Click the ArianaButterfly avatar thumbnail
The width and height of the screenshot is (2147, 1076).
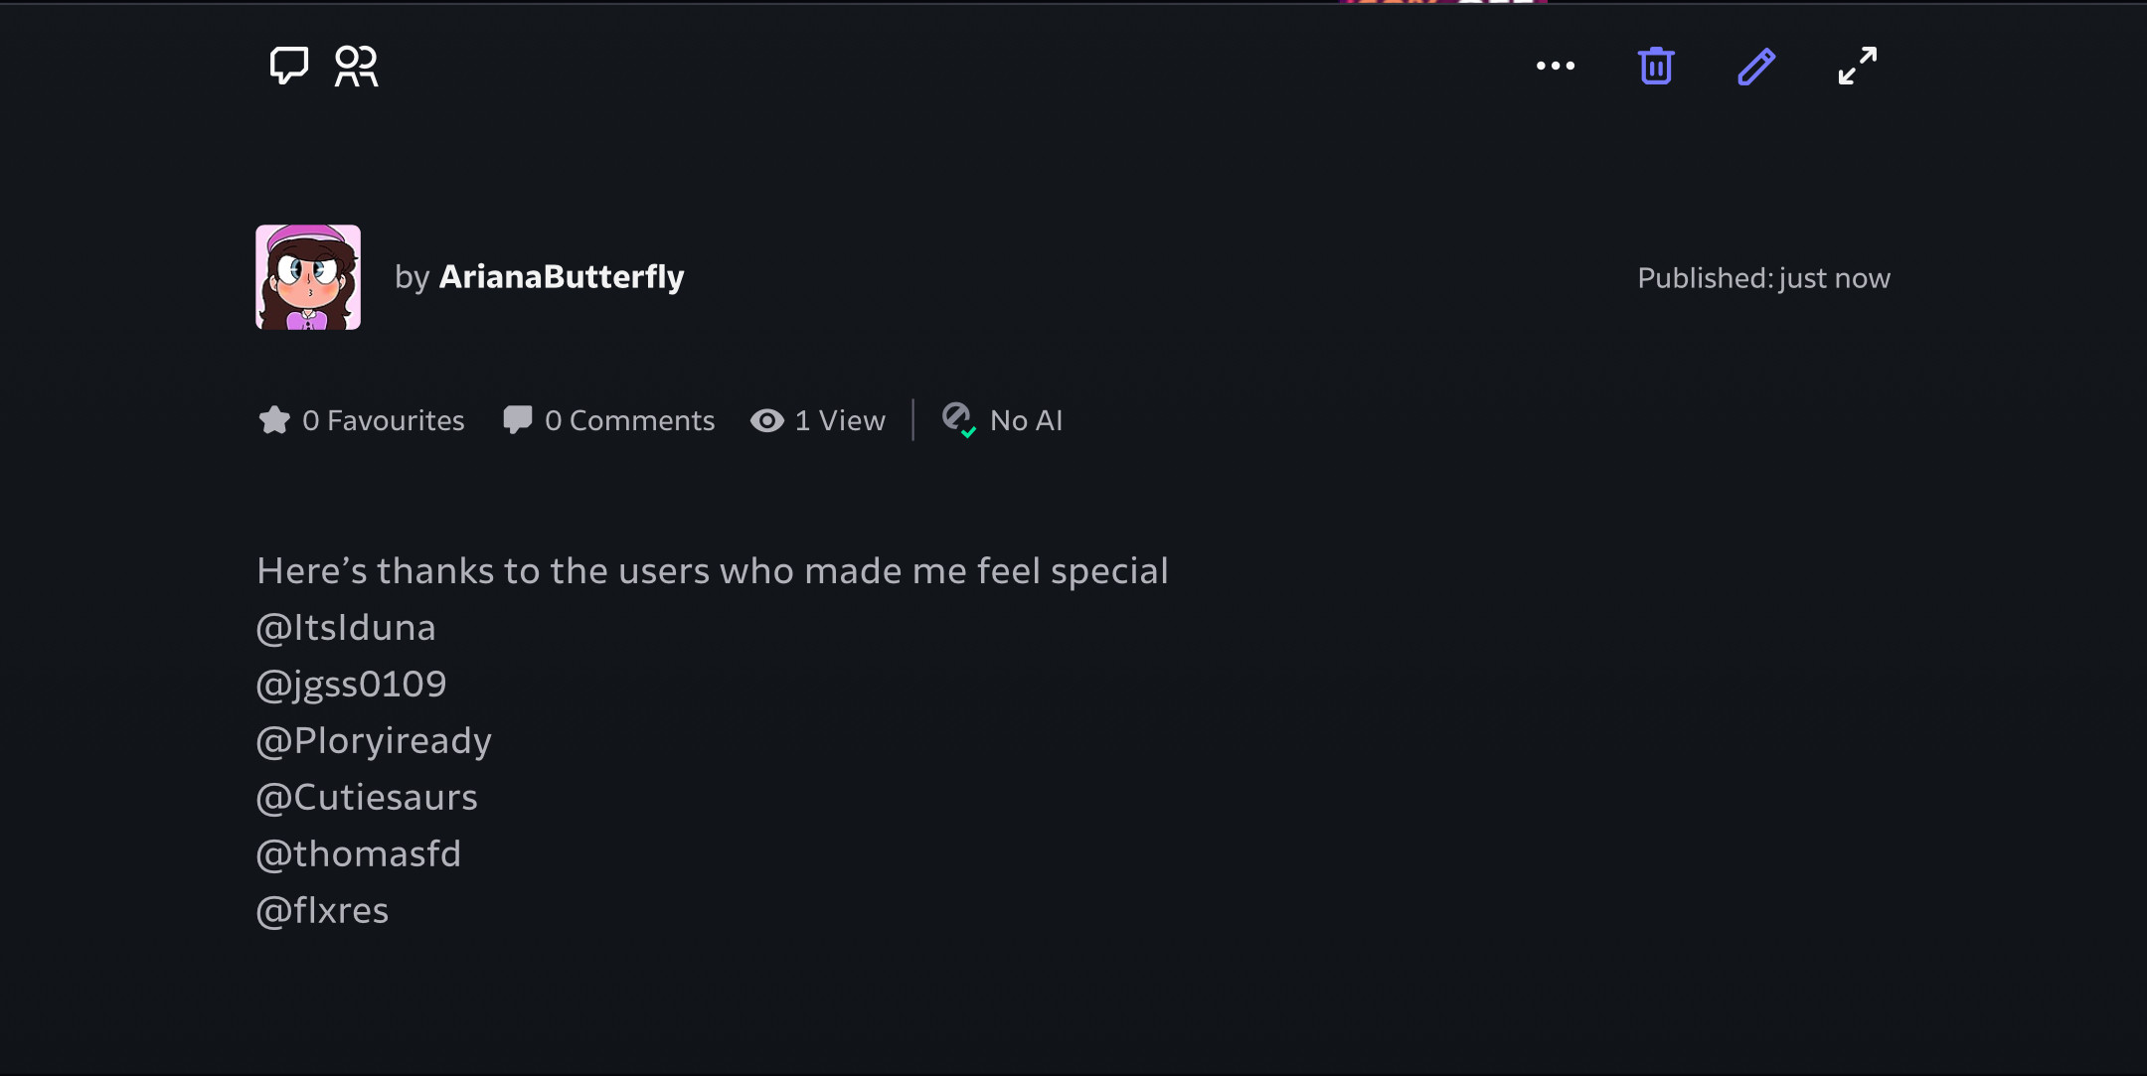tap(308, 277)
